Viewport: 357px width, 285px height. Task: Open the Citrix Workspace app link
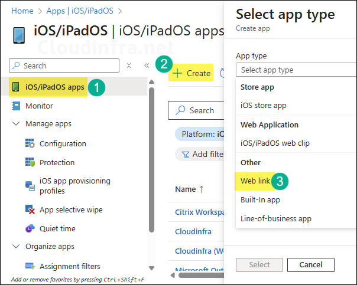click(x=199, y=212)
